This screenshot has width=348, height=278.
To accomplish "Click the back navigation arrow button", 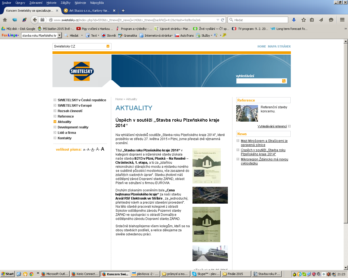I will [x=35, y=20].
